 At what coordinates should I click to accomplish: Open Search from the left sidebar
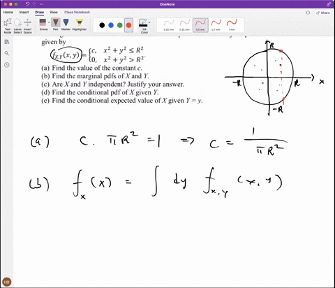[x=7, y=53]
